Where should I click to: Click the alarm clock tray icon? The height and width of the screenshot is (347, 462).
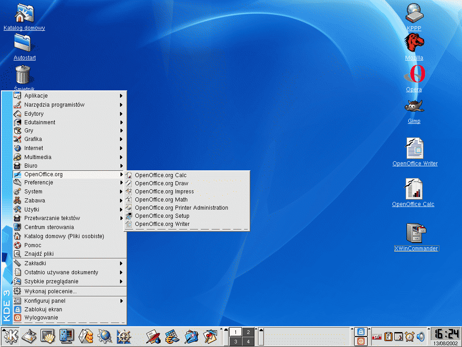tap(410, 336)
